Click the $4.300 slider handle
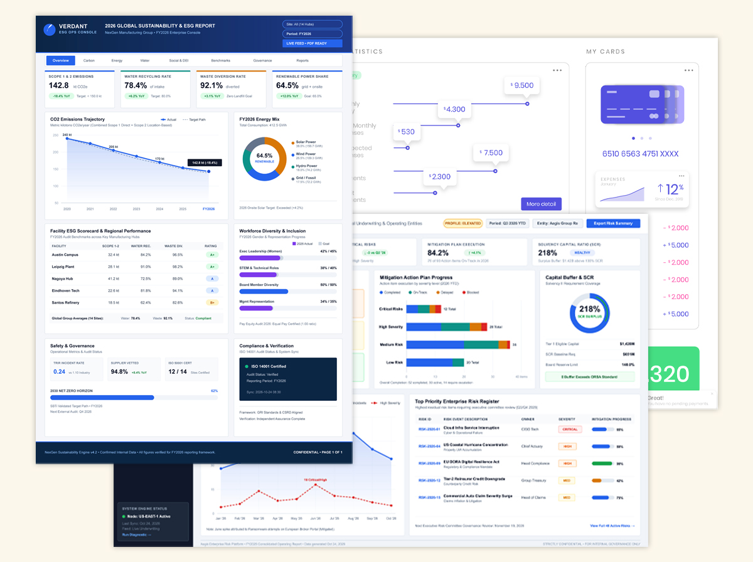The image size is (753, 562). click(x=458, y=125)
